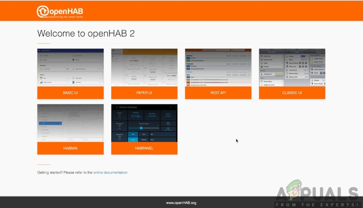Image resolution: width=363 pixels, height=208 pixels.
Task: Launch the HABPANEL button
Action: 144,148
